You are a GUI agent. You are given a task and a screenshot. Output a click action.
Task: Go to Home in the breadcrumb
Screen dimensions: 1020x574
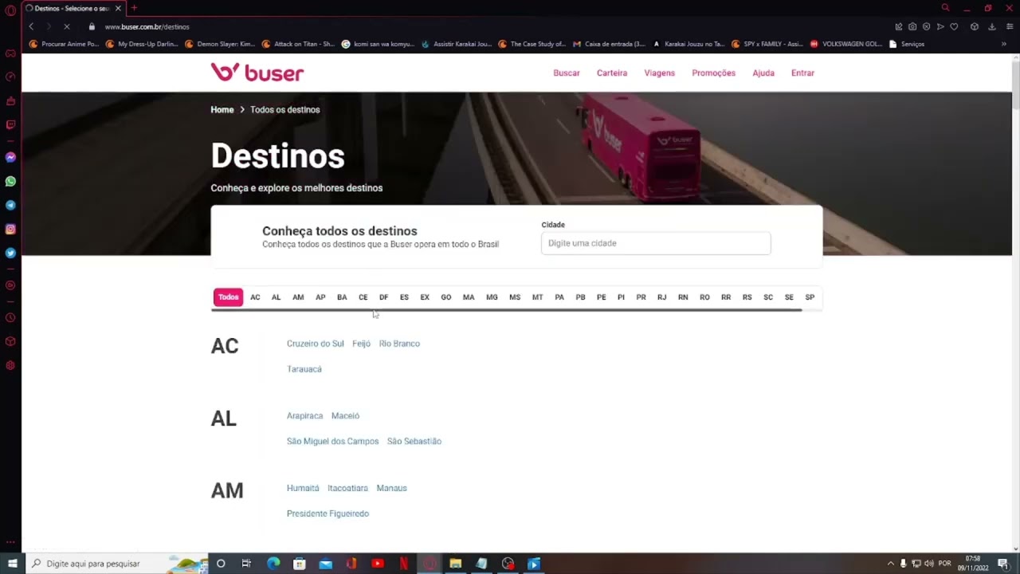tap(222, 110)
